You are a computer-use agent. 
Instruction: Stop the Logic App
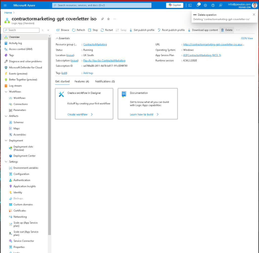click(93, 30)
